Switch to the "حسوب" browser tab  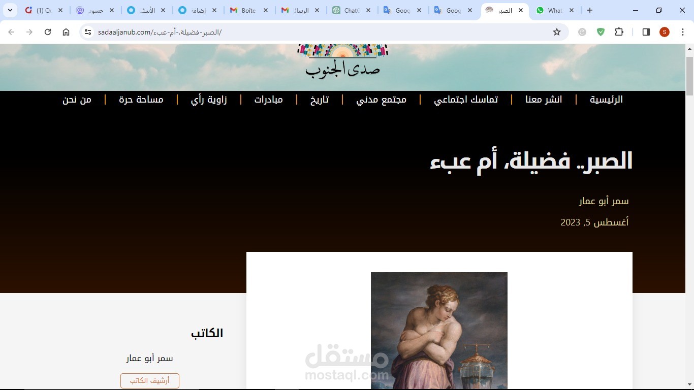click(94, 10)
